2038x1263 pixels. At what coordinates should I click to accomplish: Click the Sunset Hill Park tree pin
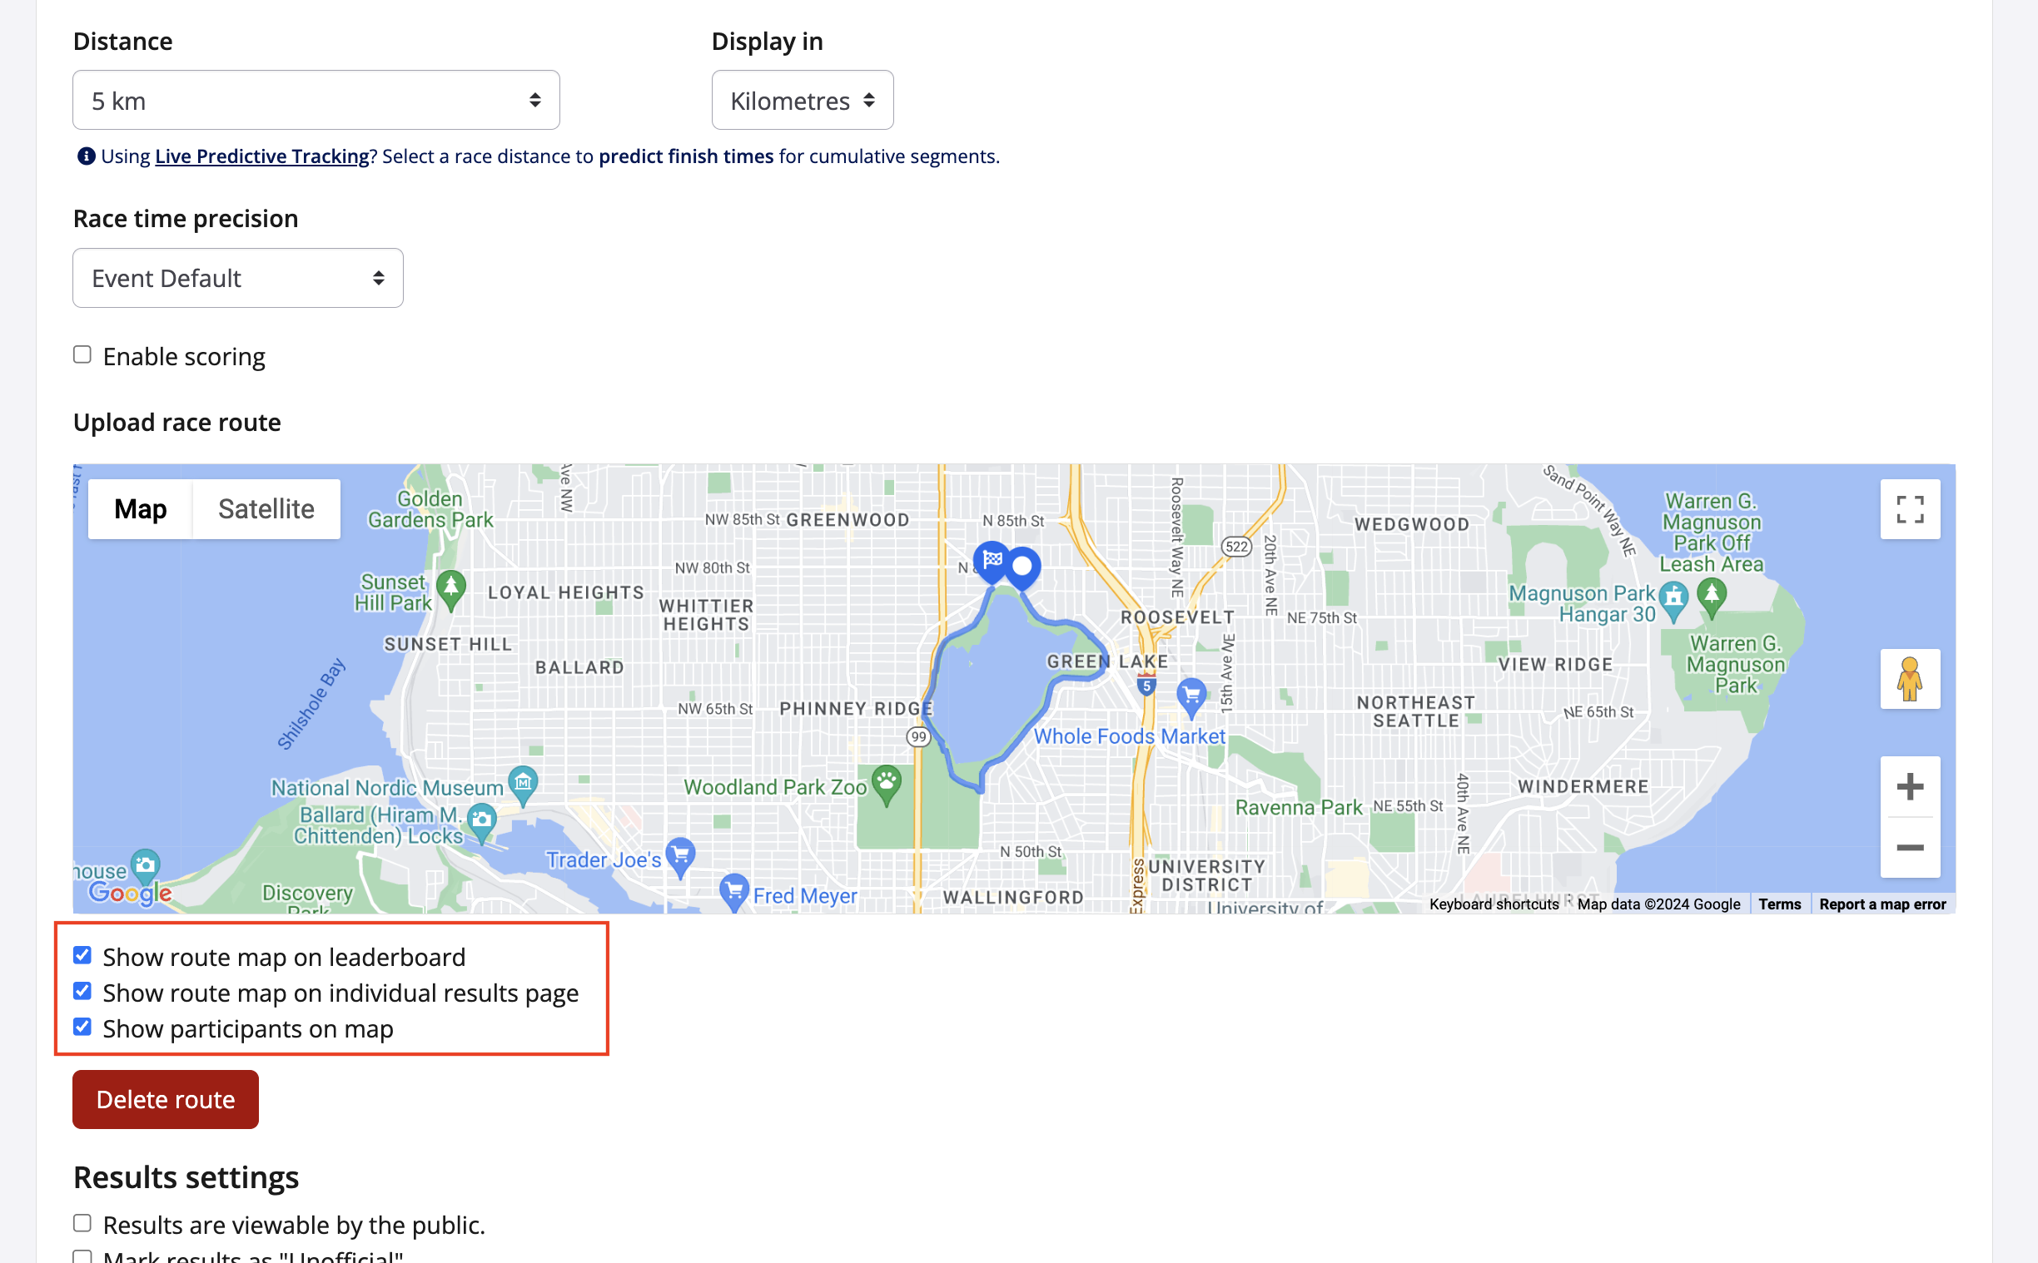pyautogui.click(x=451, y=587)
